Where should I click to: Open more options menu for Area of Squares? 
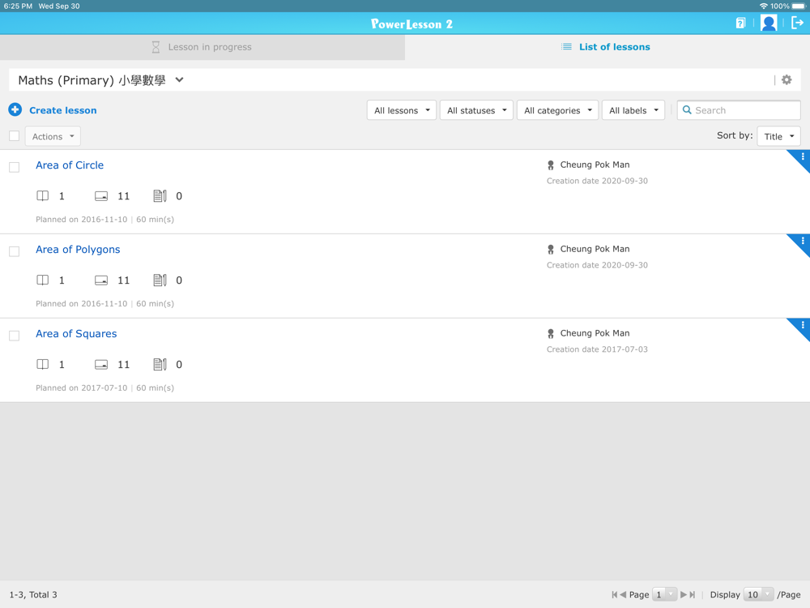(802, 325)
